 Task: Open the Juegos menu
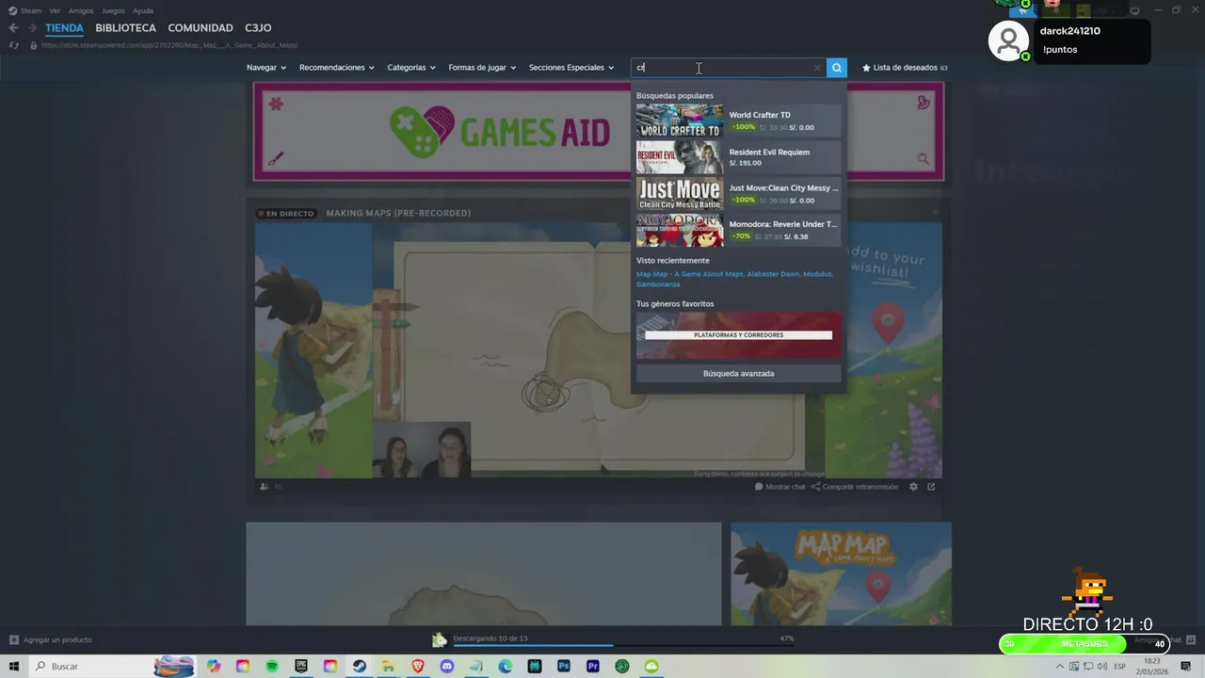pos(113,10)
